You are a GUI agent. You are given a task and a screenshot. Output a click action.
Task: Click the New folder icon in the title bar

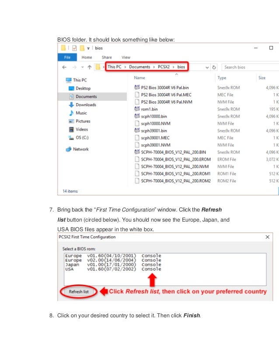point(82,48)
